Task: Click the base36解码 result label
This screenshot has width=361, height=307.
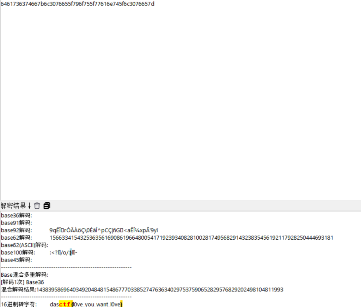Action: pyautogui.click(x=16, y=215)
